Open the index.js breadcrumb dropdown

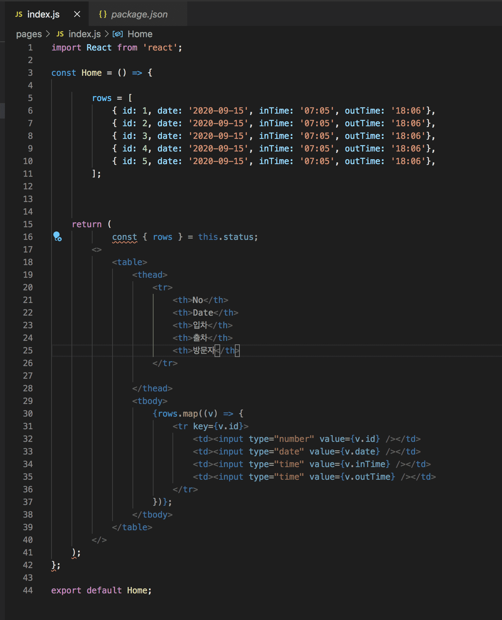84,34
